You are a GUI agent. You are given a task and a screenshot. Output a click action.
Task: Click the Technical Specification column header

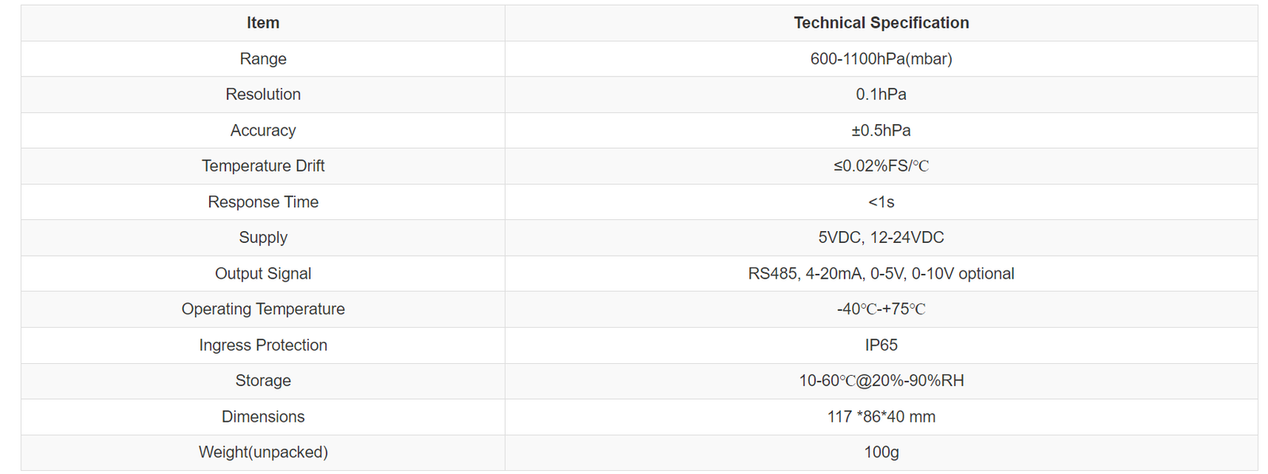click(x=881, y=23)
